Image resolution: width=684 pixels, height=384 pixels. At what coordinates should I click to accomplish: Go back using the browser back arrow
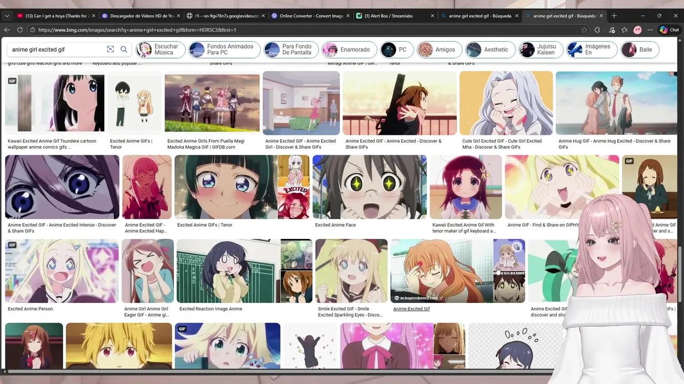pyautogui.click(x=7, y=30)
